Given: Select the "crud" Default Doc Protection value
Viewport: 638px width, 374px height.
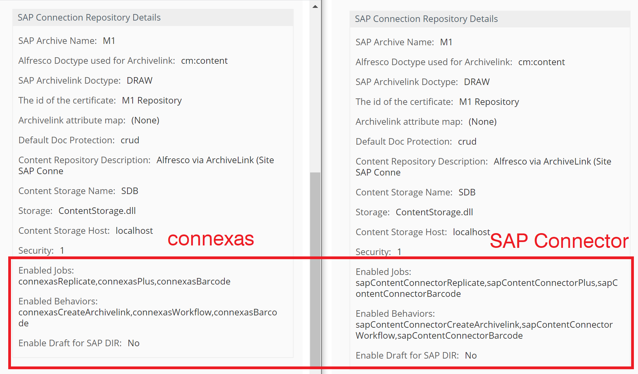Looking at the screenshot, I should click(130, 140).
